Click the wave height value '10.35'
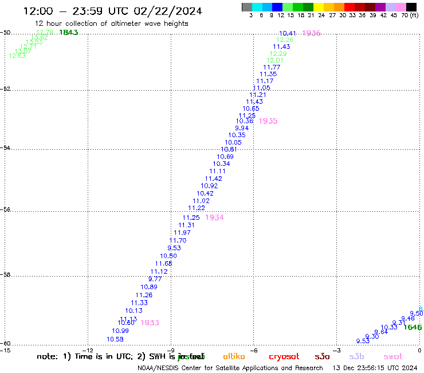 coord(237,135)
